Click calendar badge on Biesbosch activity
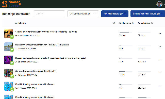 (12, 50)
